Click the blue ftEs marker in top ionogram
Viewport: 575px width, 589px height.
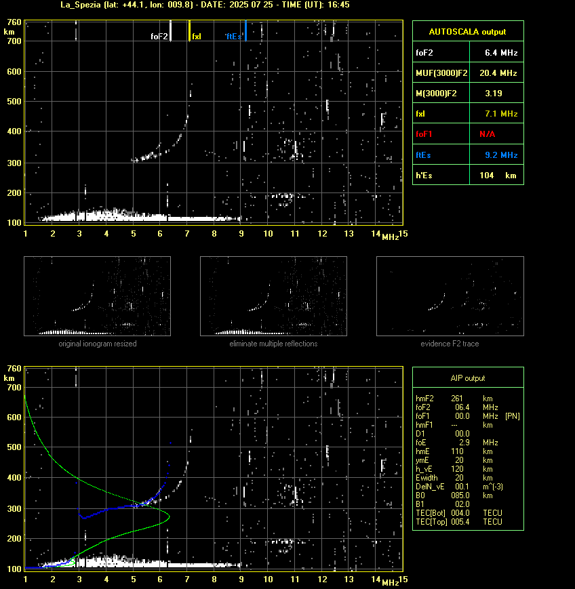(x=245, y=31)
